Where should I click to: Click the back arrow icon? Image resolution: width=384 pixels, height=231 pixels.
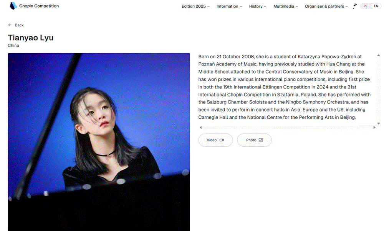click(10, 25)
